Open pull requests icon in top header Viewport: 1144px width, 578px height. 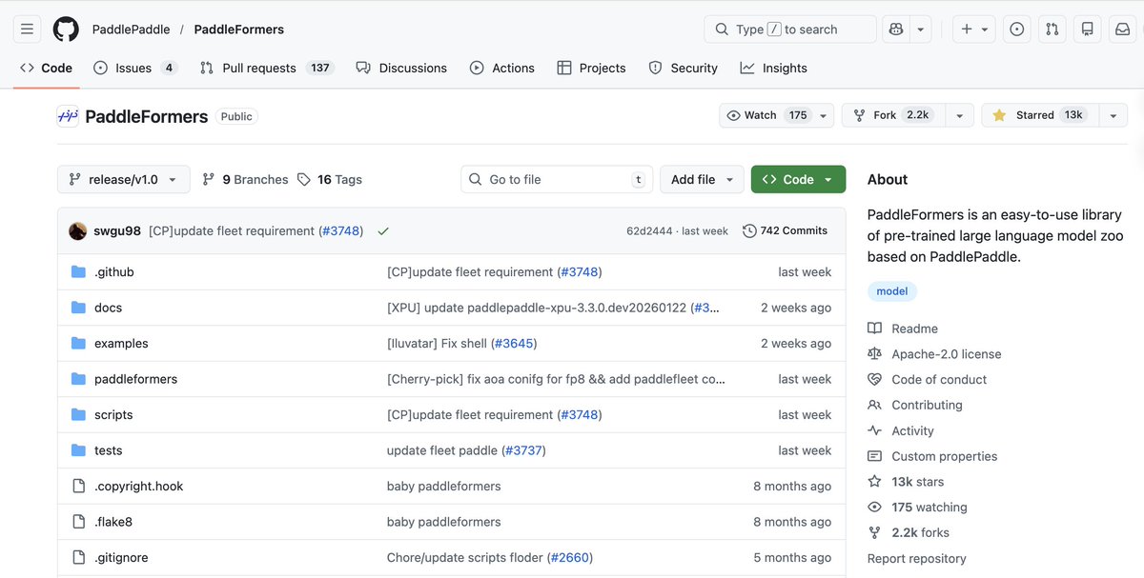pyautogui.click(x=1052, y=30)
